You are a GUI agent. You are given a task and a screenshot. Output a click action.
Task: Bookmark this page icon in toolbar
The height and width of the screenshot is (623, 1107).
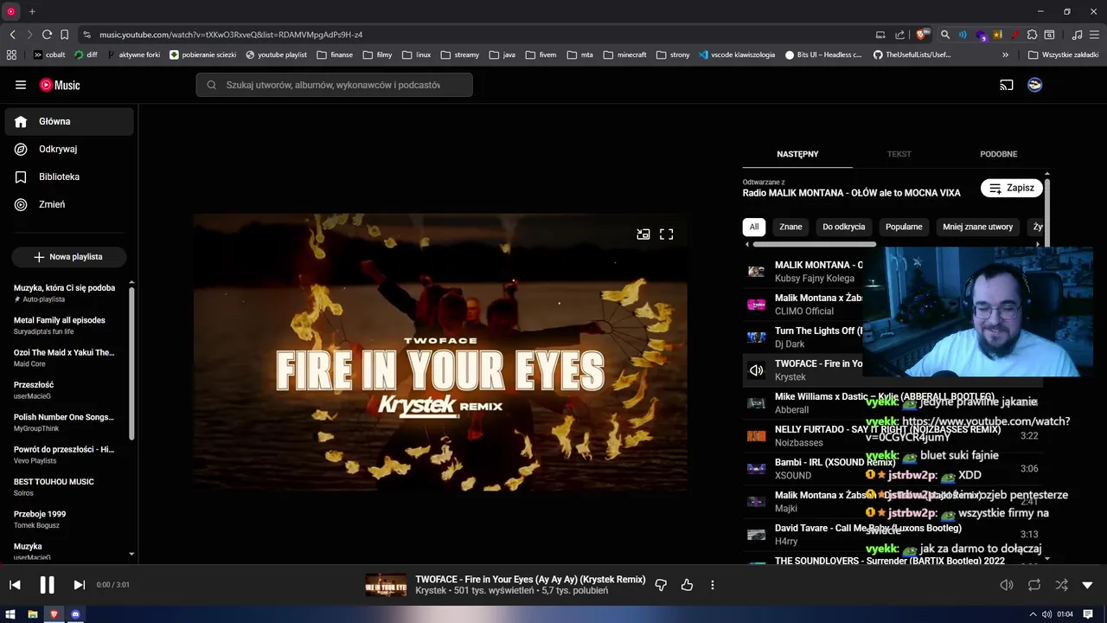[64, 35]
